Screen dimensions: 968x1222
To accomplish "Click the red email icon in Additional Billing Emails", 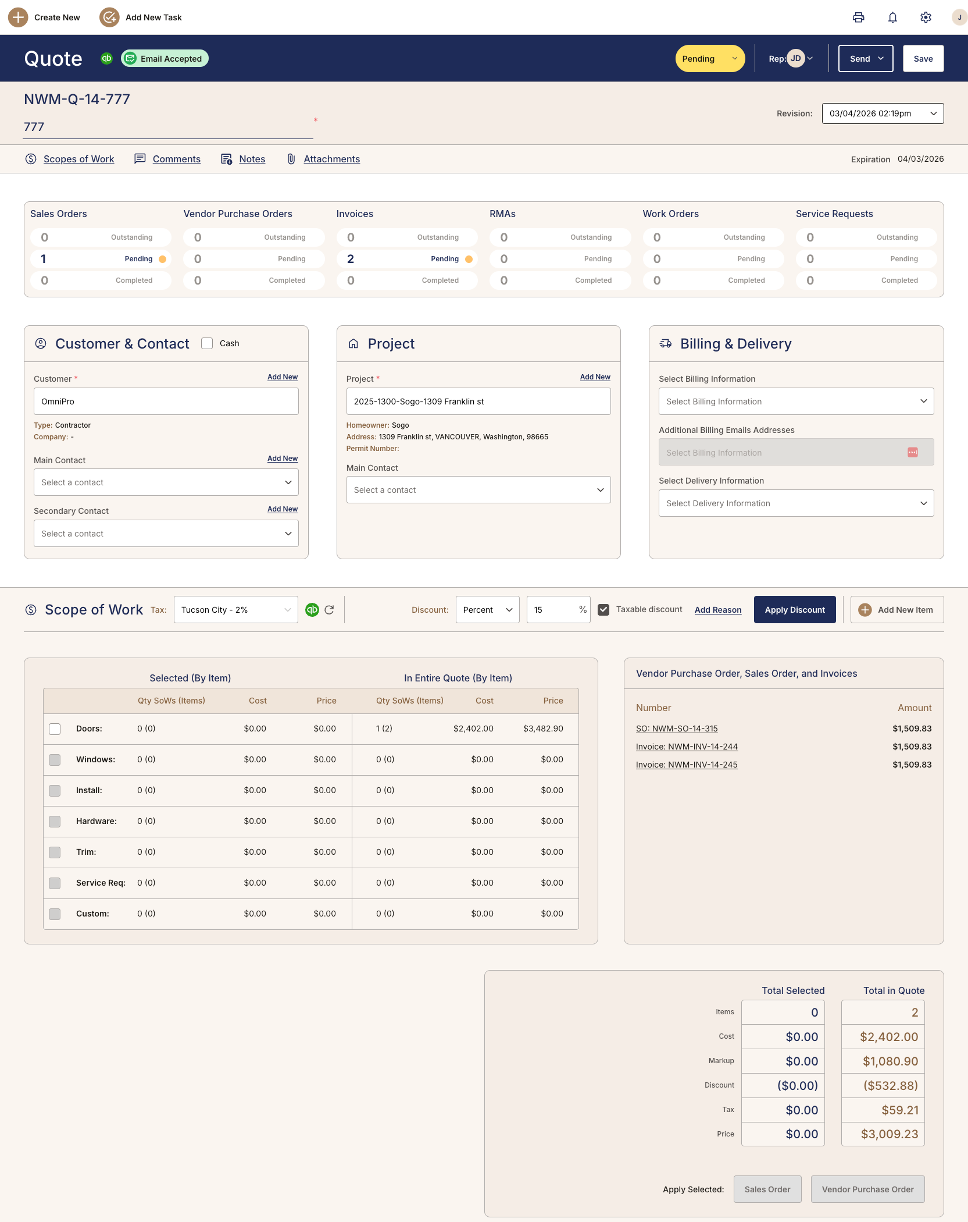I will tap(913, 452).
